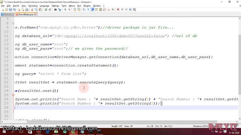Toggle the Function List panel icon

point(105,10)
